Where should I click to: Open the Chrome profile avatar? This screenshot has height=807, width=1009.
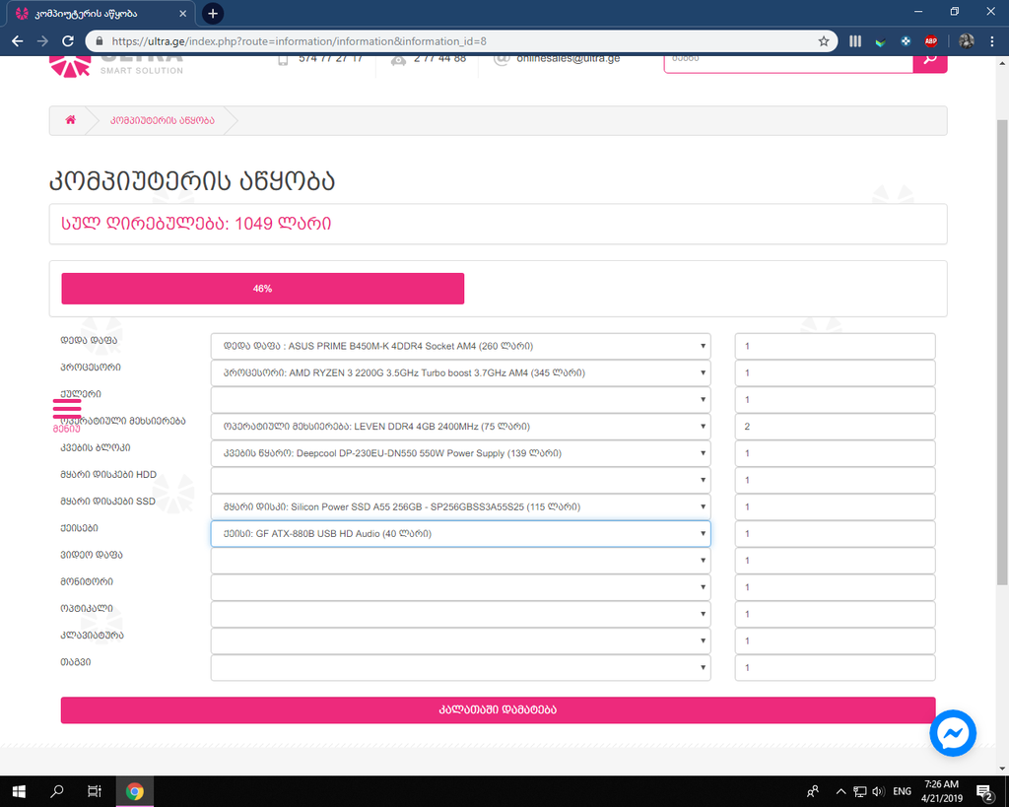966,41
